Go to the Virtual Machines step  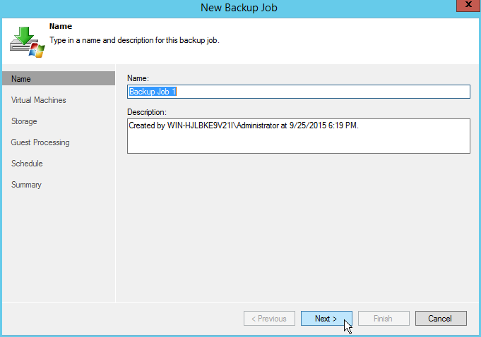(39, 100)
